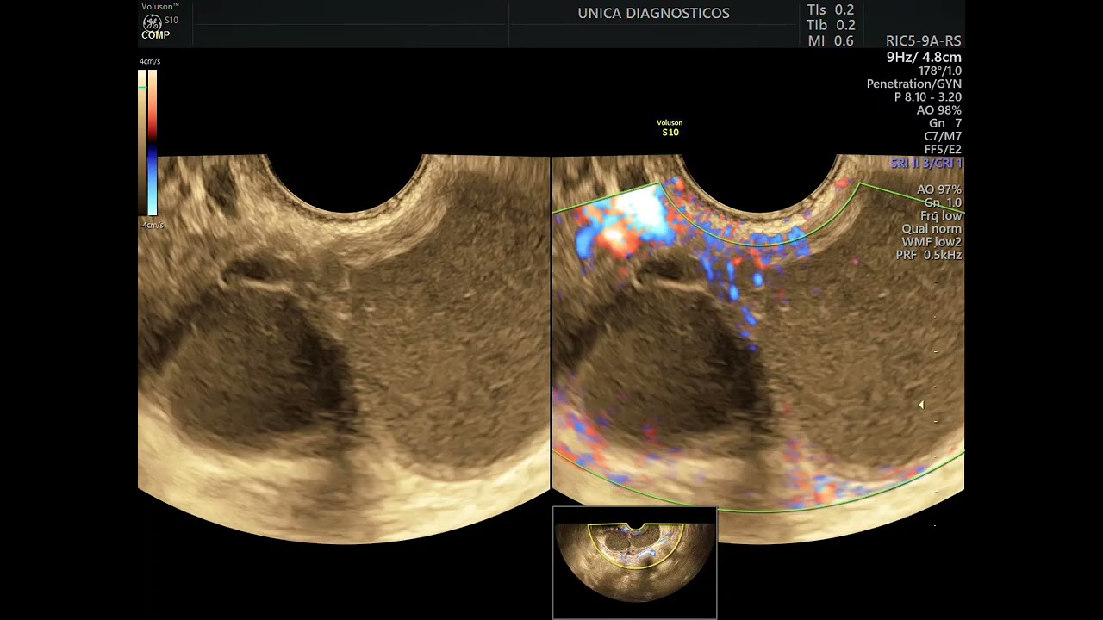
Task: Click the P 8.10 - 3.20 value
Action: click(928, 97)
